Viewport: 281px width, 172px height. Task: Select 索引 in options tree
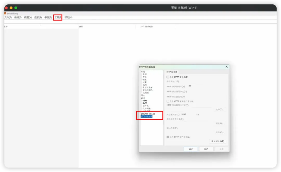click(x=143, y=98)
